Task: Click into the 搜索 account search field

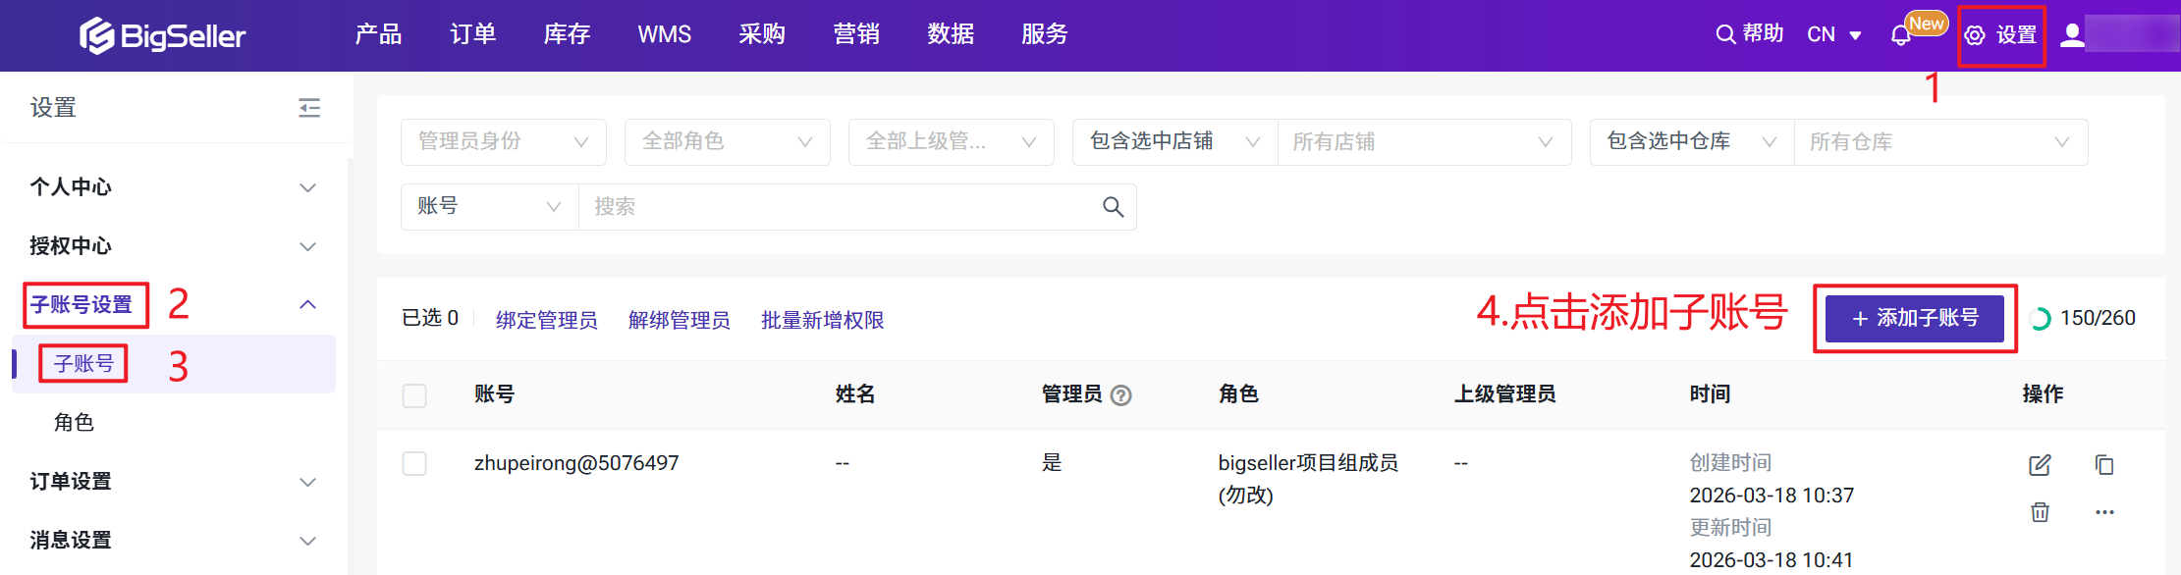Action: click(835, 207)
